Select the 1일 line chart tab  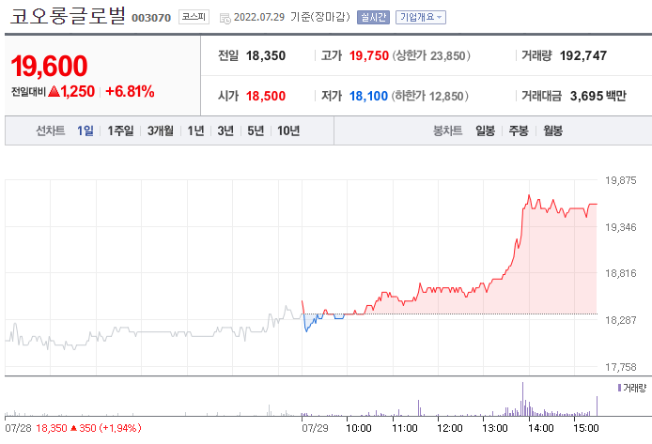point(85,130)
